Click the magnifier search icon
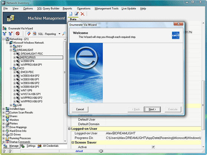 (64, 34)
